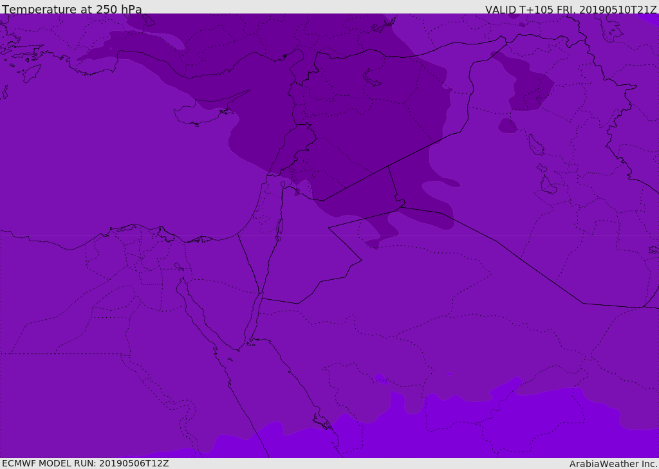Image resolution: width=659 pixels, height=469 pixels.
Task: Click the Dead Sea outline
Action: point(279,230)
